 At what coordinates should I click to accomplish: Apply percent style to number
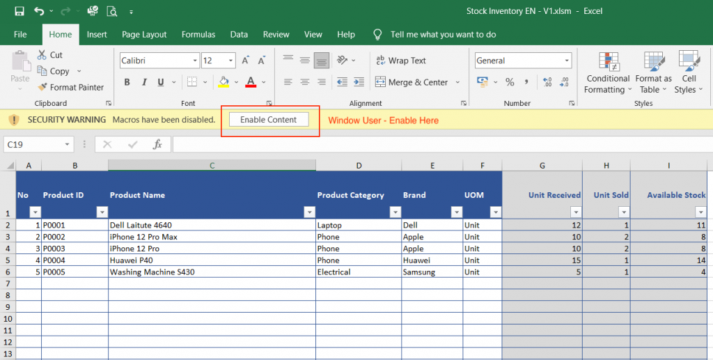tap(510, 82)
